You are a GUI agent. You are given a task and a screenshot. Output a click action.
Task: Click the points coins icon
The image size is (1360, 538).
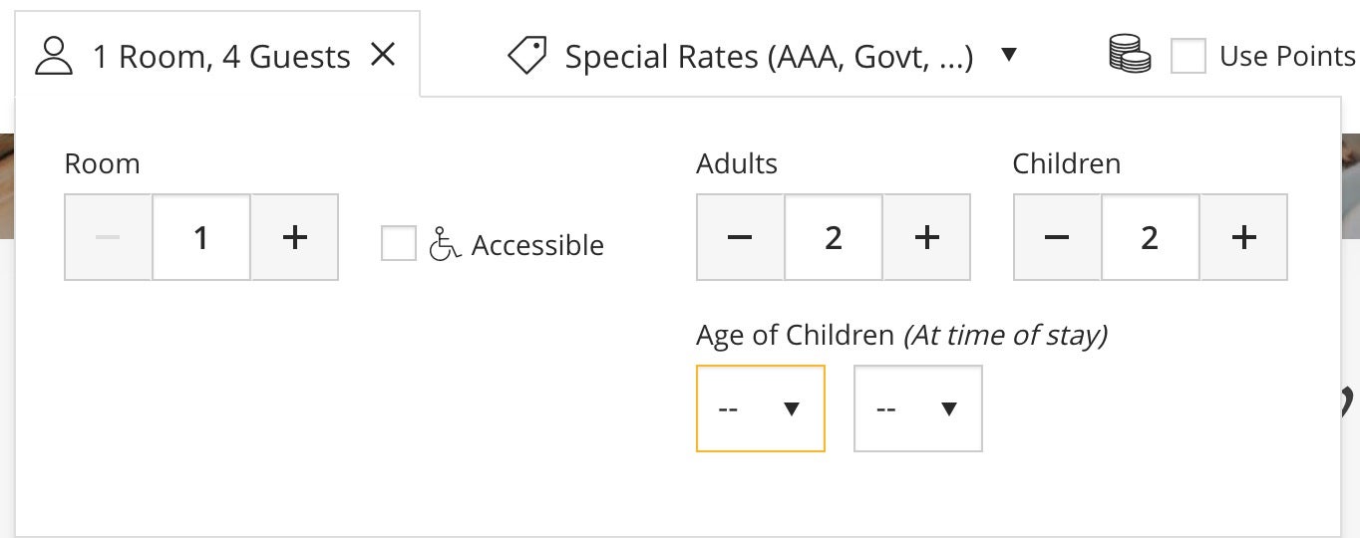1130,54
